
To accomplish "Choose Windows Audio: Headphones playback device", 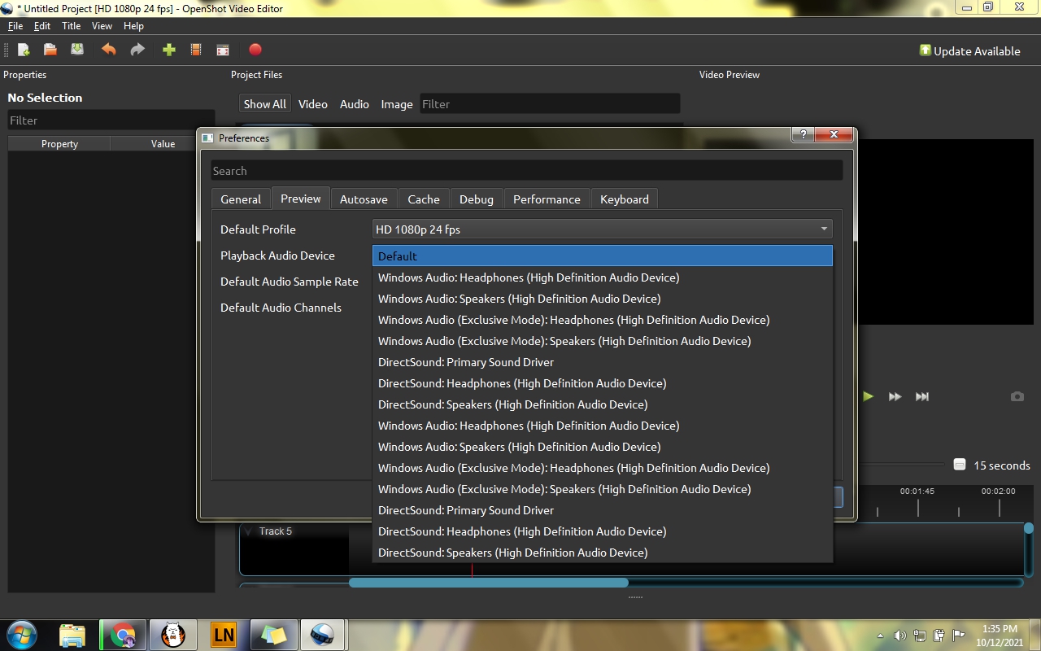I will coord(528,277).
